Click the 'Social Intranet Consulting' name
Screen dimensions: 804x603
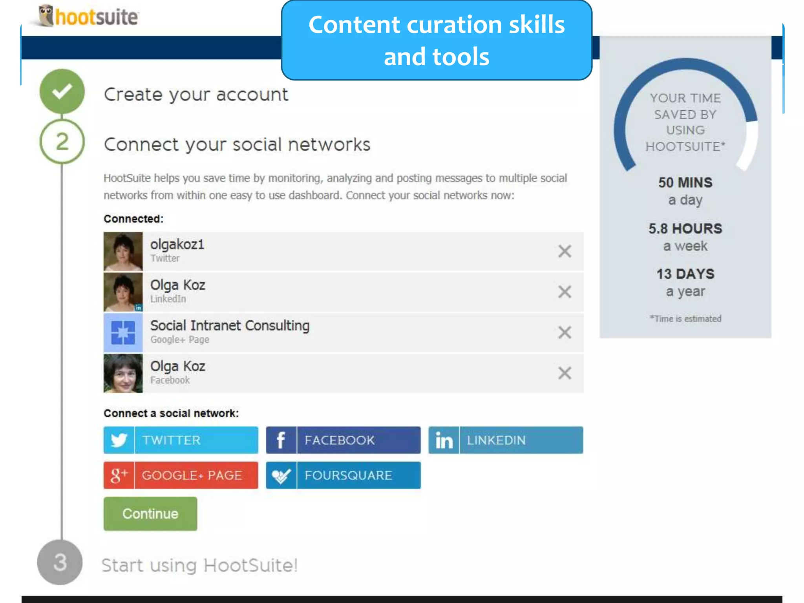click(x=230, y=325)
